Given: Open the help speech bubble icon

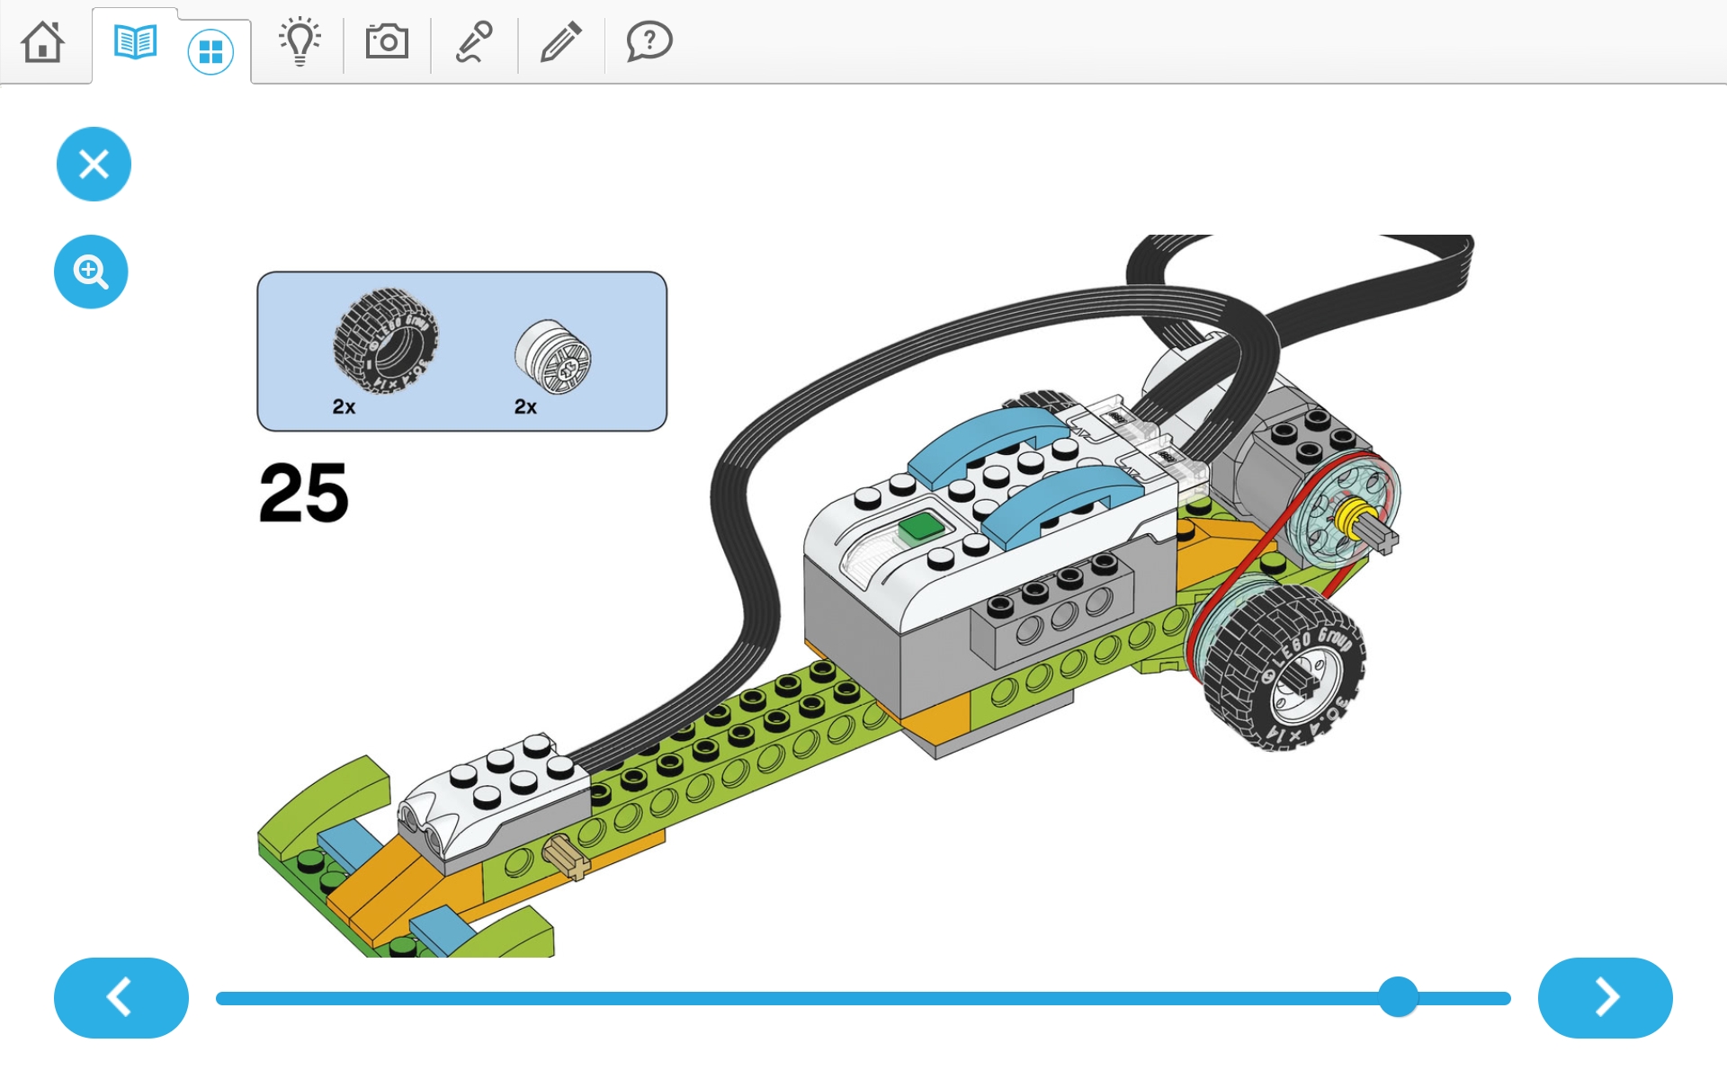Looking at the screenshot, I should tap(649, 41).
